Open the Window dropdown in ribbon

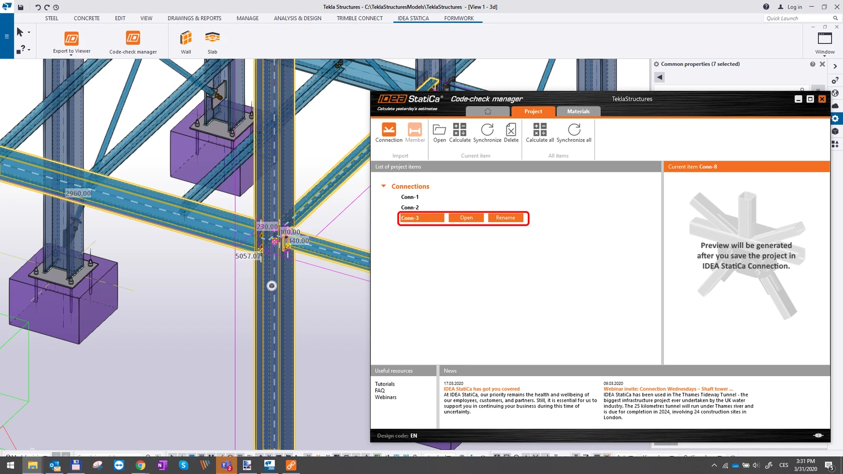pyautogui.click(x=825, y=56)
